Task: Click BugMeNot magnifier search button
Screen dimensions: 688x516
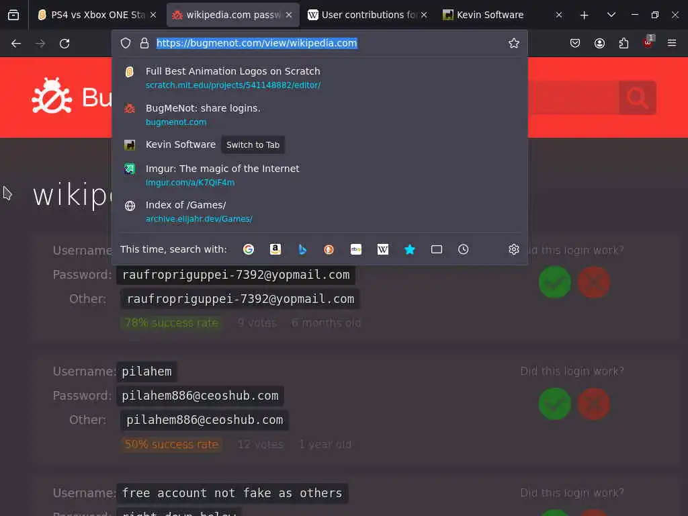Action: pyautogui.click(x=638, y=97)
